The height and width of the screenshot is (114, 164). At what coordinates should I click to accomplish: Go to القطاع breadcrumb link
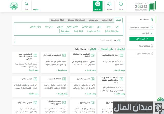pos(93,49)
